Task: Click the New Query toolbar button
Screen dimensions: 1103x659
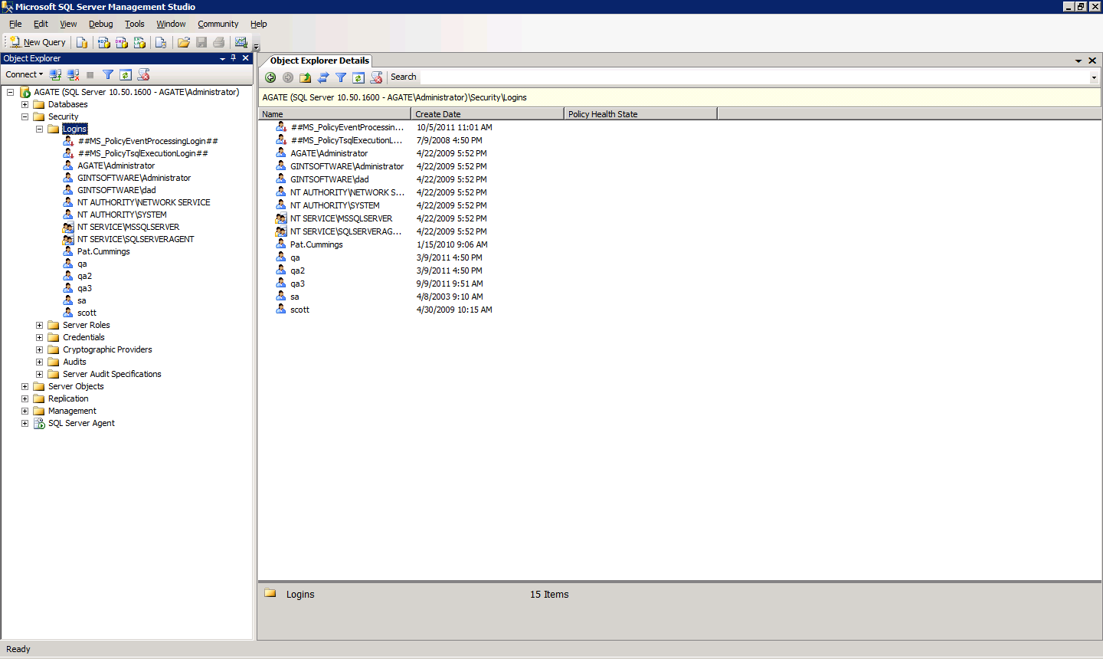Action: click(38, 42)
